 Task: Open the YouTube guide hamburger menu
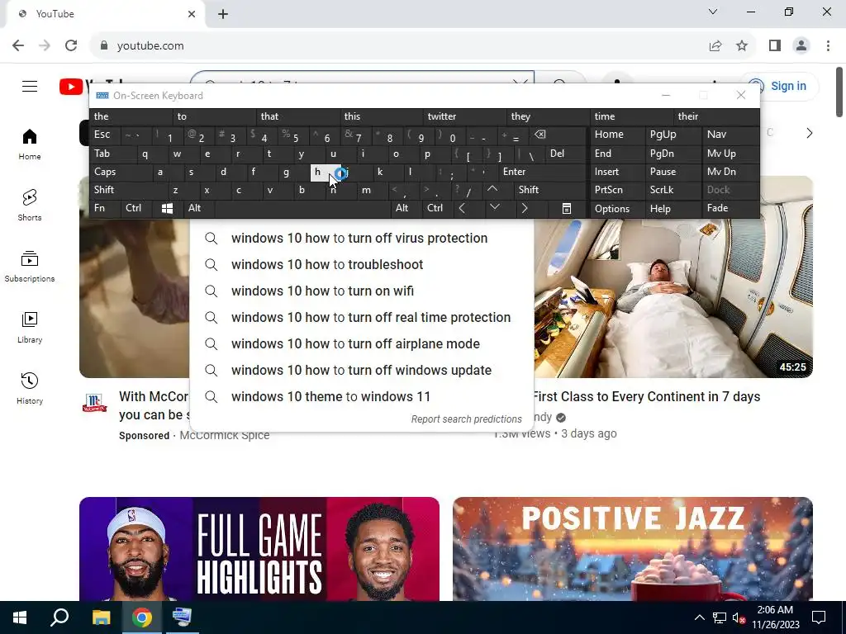pos(30,86)
